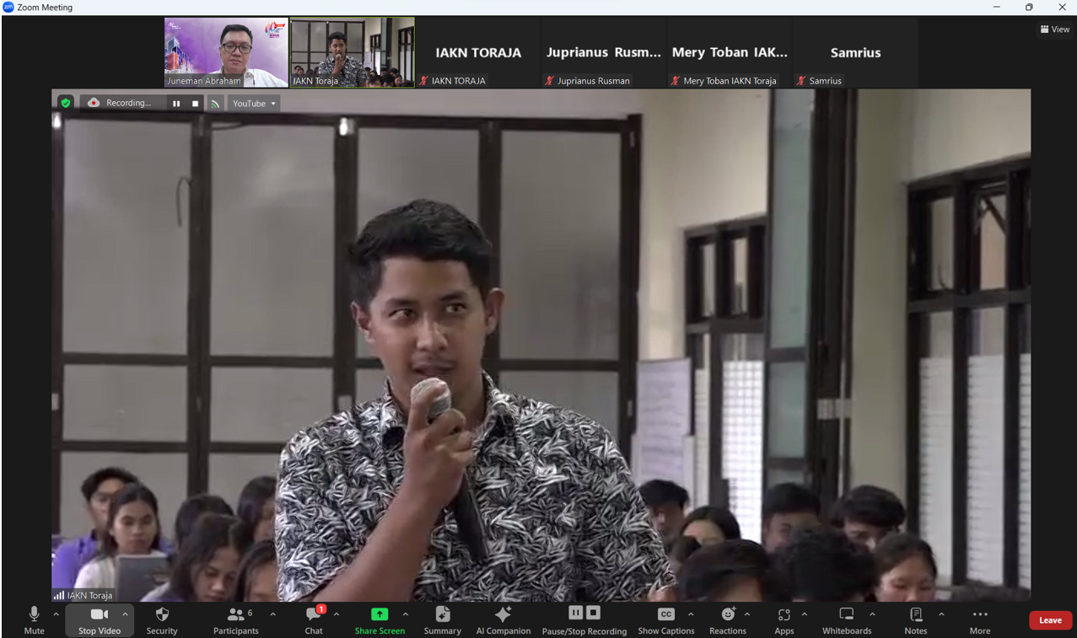Screen dimensions: 1077x638
Task: Open Zoom Apps
Action: pos(784,619)
